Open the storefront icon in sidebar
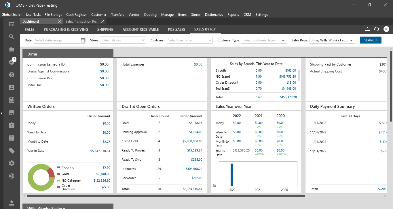393x209 pixels. [12, 113]
